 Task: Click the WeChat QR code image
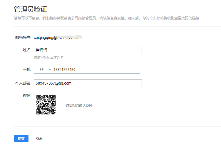coord(46,105)
